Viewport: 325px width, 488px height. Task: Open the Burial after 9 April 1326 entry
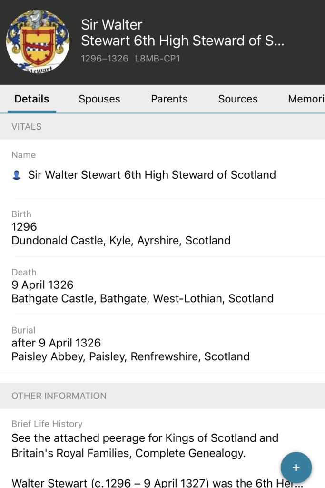click(x=56, y=343)
